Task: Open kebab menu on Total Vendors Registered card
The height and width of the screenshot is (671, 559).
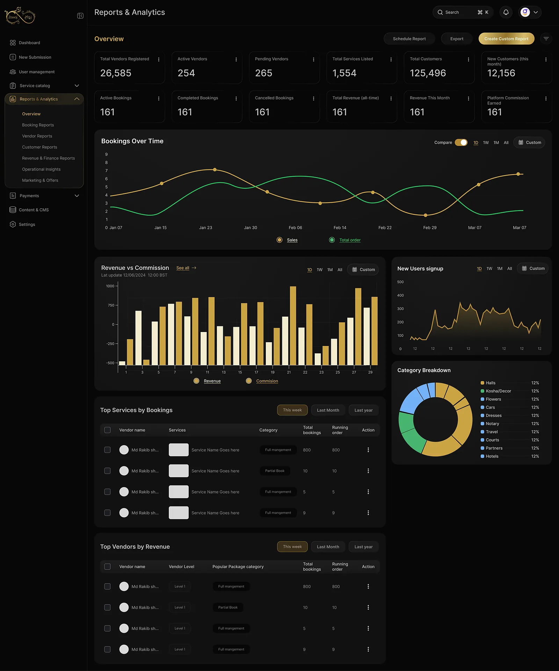Action: pyautogui.click(x=159, y=59)
